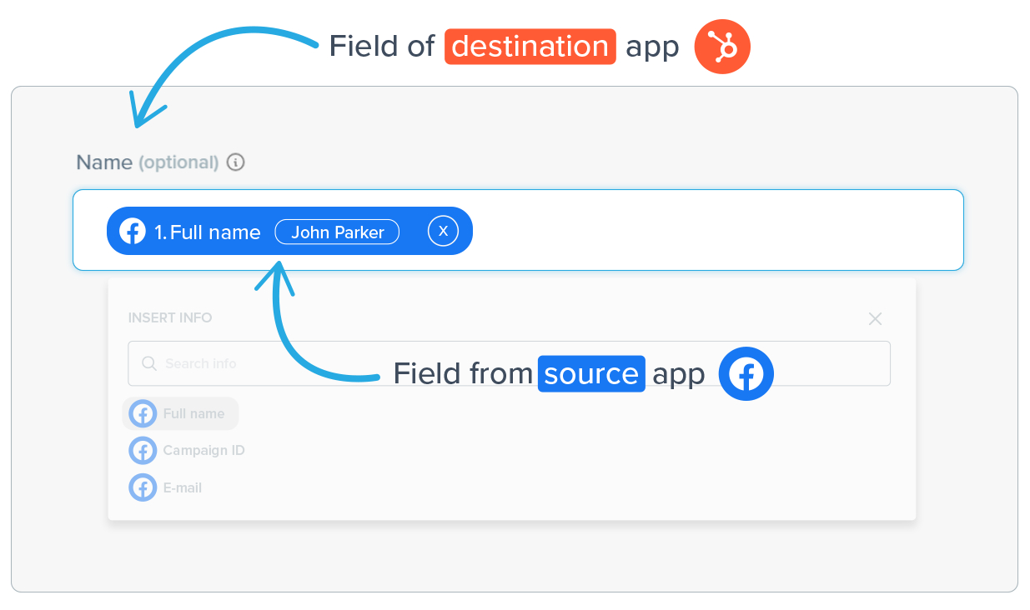The image size is (1030, 610).
Task: Choose Campaign ID text from the info list
Action: click(x=203, y=451)
